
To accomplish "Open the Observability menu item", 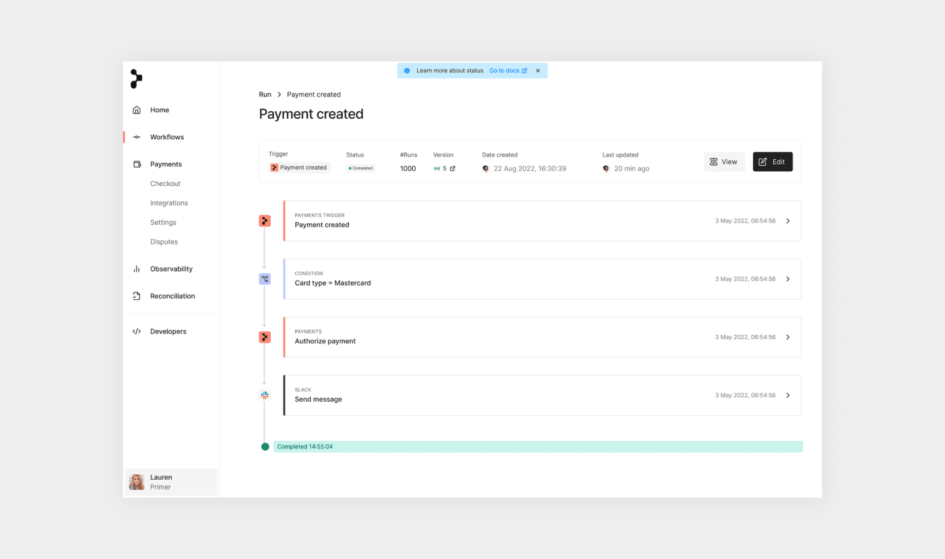I will (171, 269).
